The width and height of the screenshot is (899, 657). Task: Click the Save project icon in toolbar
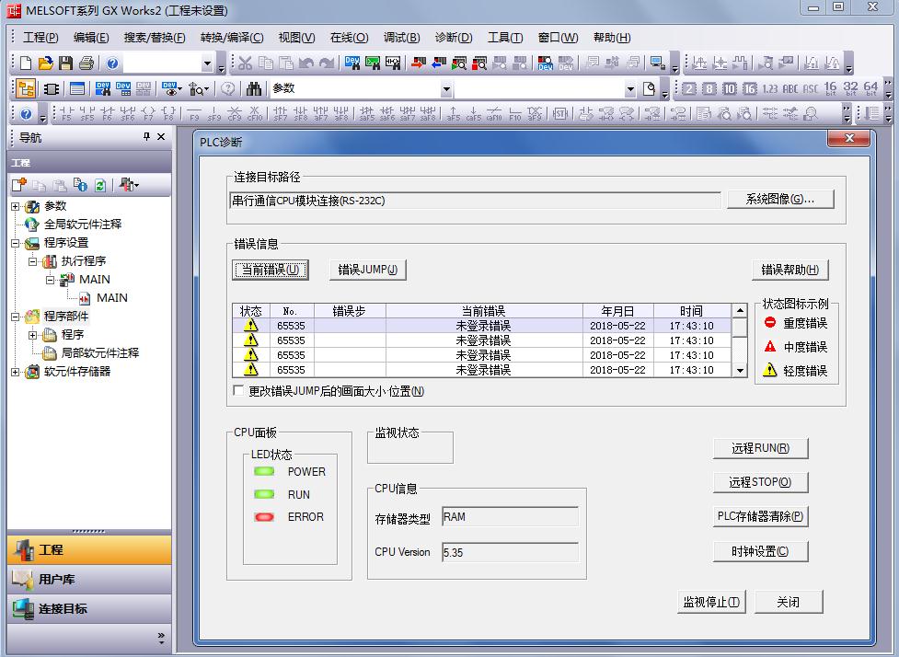(65, 63)
